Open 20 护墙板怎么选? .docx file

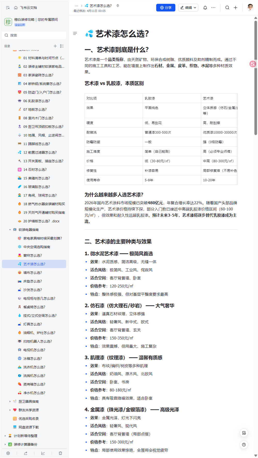click(x=41, y=221)
